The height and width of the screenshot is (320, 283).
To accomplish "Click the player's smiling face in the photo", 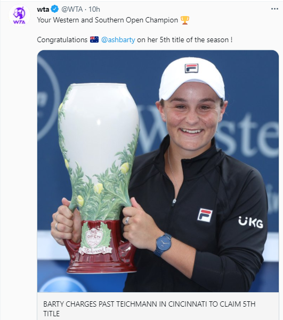I will coord(192,119).
